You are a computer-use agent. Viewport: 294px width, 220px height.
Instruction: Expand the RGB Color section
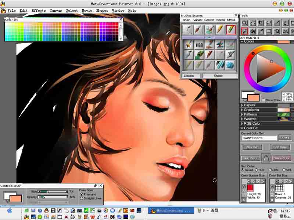click(x=242, y=124)
